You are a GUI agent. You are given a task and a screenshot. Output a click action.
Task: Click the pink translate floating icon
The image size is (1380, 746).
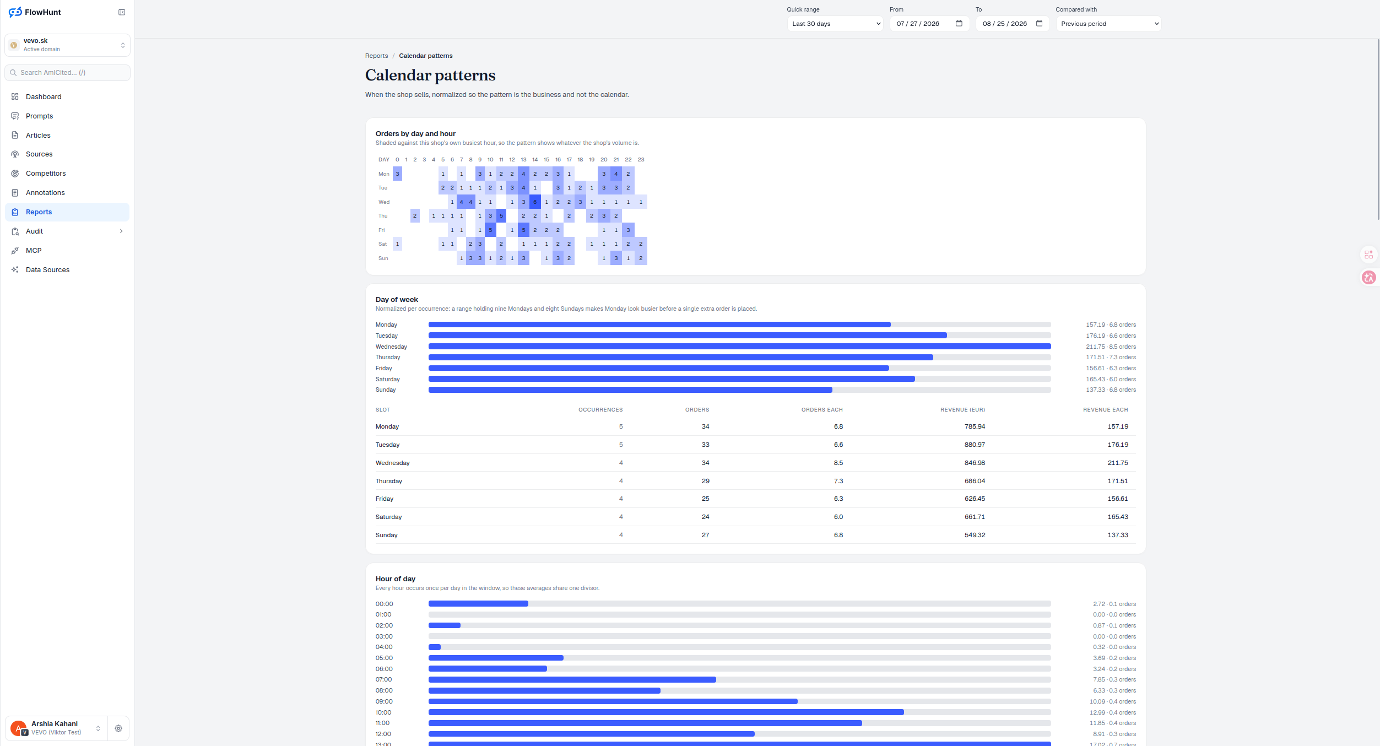(1369, 278)
